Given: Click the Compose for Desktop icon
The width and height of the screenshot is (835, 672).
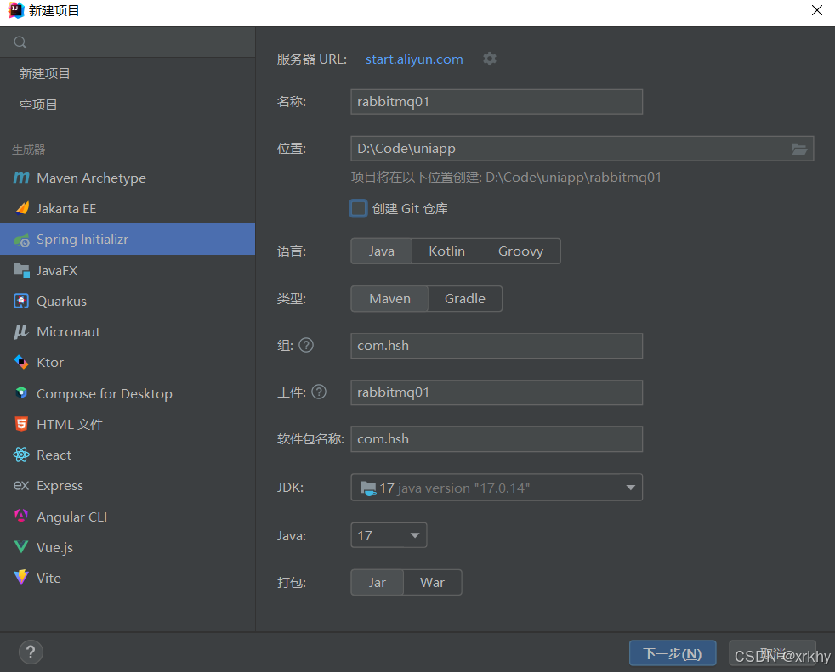Looking at the screenshot, I should coord(21,393).
